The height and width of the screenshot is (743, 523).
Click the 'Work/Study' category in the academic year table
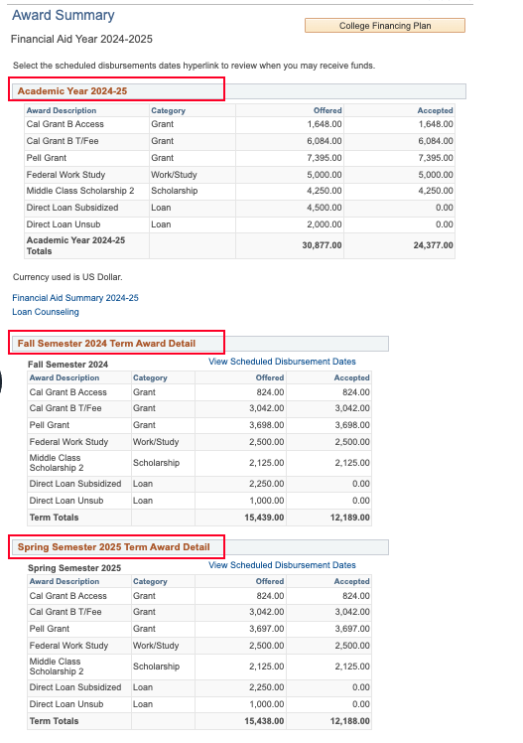coord(174,175)
